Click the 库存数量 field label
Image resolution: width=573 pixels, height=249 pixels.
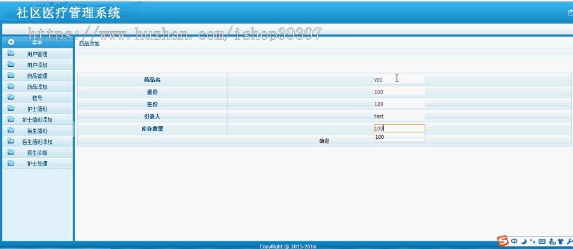[x=152, y=129]
